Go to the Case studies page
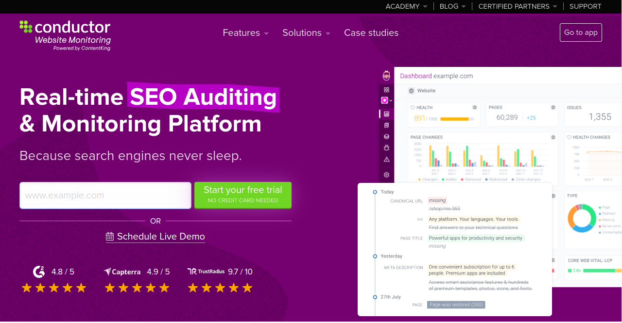Screen dimensions: 622x323 tap(371, 32)
